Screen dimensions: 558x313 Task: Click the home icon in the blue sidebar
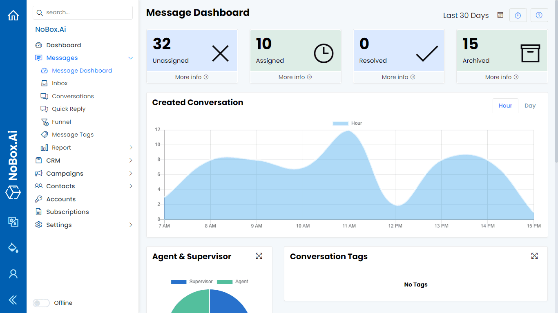pos(13,15)
